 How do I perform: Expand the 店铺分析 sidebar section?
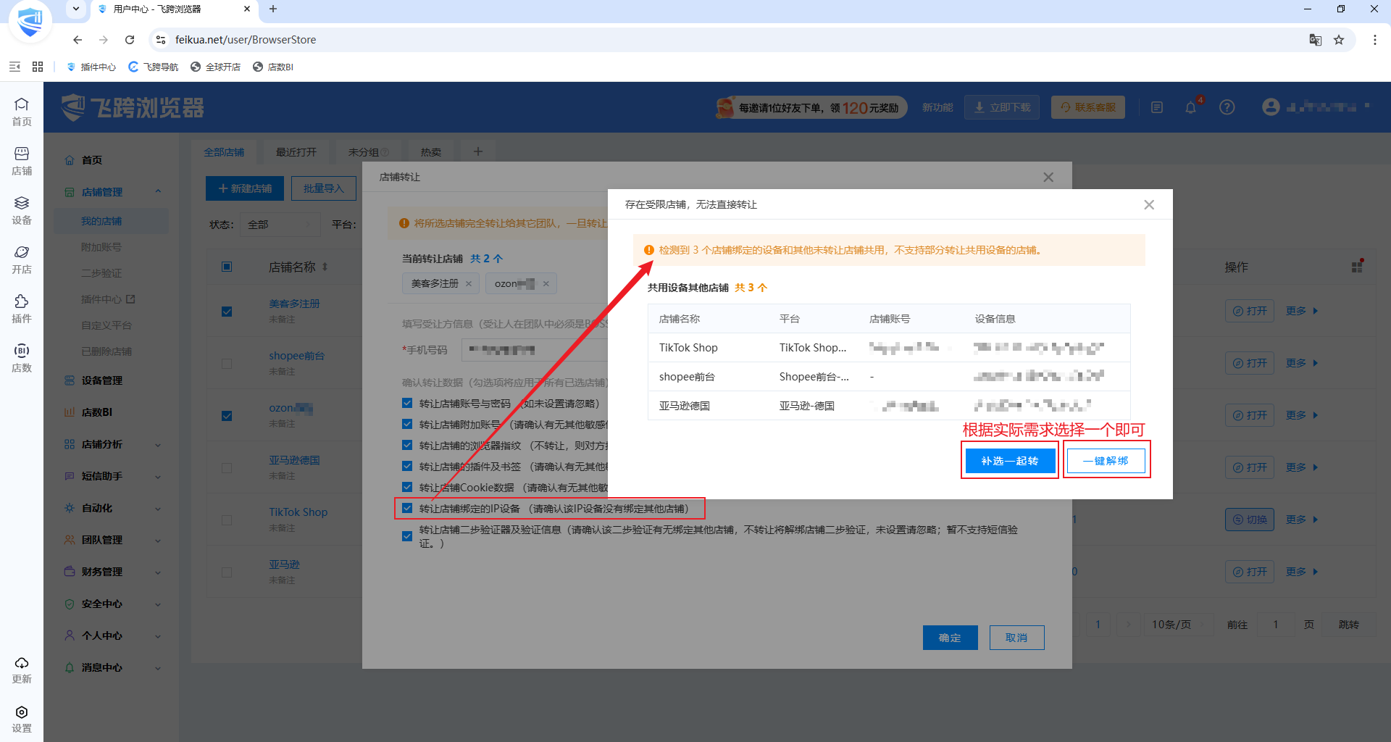click(158, 444)
